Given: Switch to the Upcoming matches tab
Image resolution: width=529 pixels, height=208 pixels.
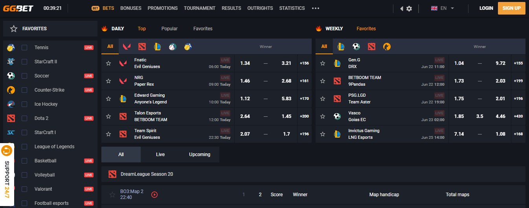Looking at the screenshot, I should point(200,155).
